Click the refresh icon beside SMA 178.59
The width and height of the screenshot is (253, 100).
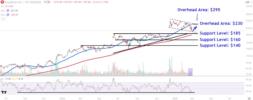pyautogui.click(x=7, y=15)
